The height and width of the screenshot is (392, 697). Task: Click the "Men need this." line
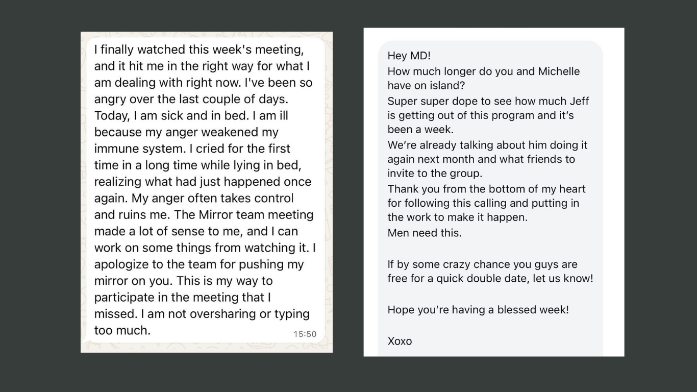point(425,233)
